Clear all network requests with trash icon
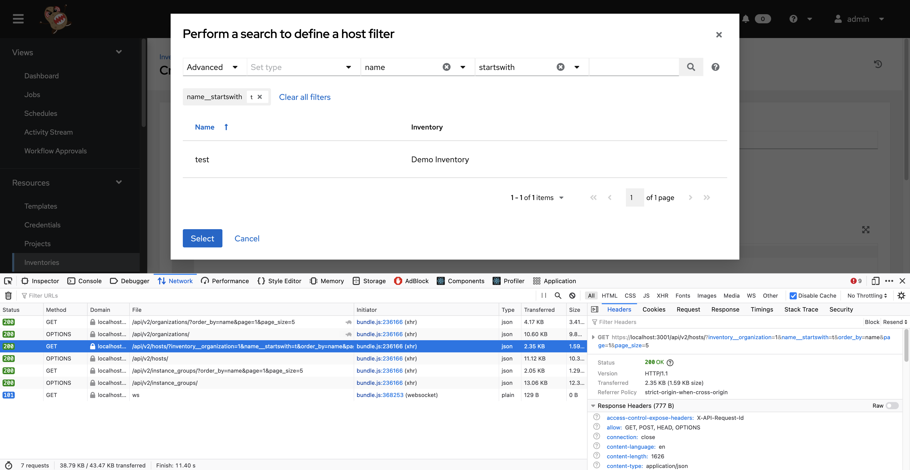This screenshot has height=470, width=910. tap(8, 296)
